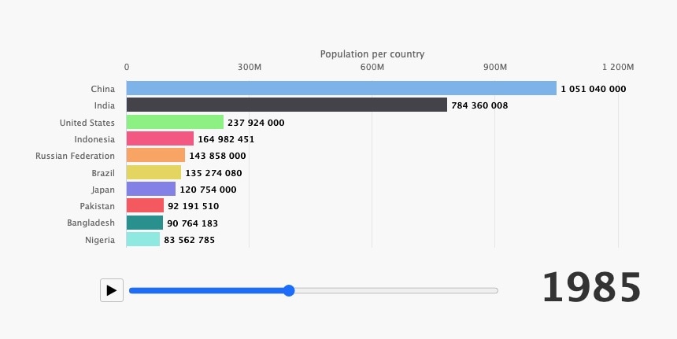Click the green United States bar

point(175,123)
